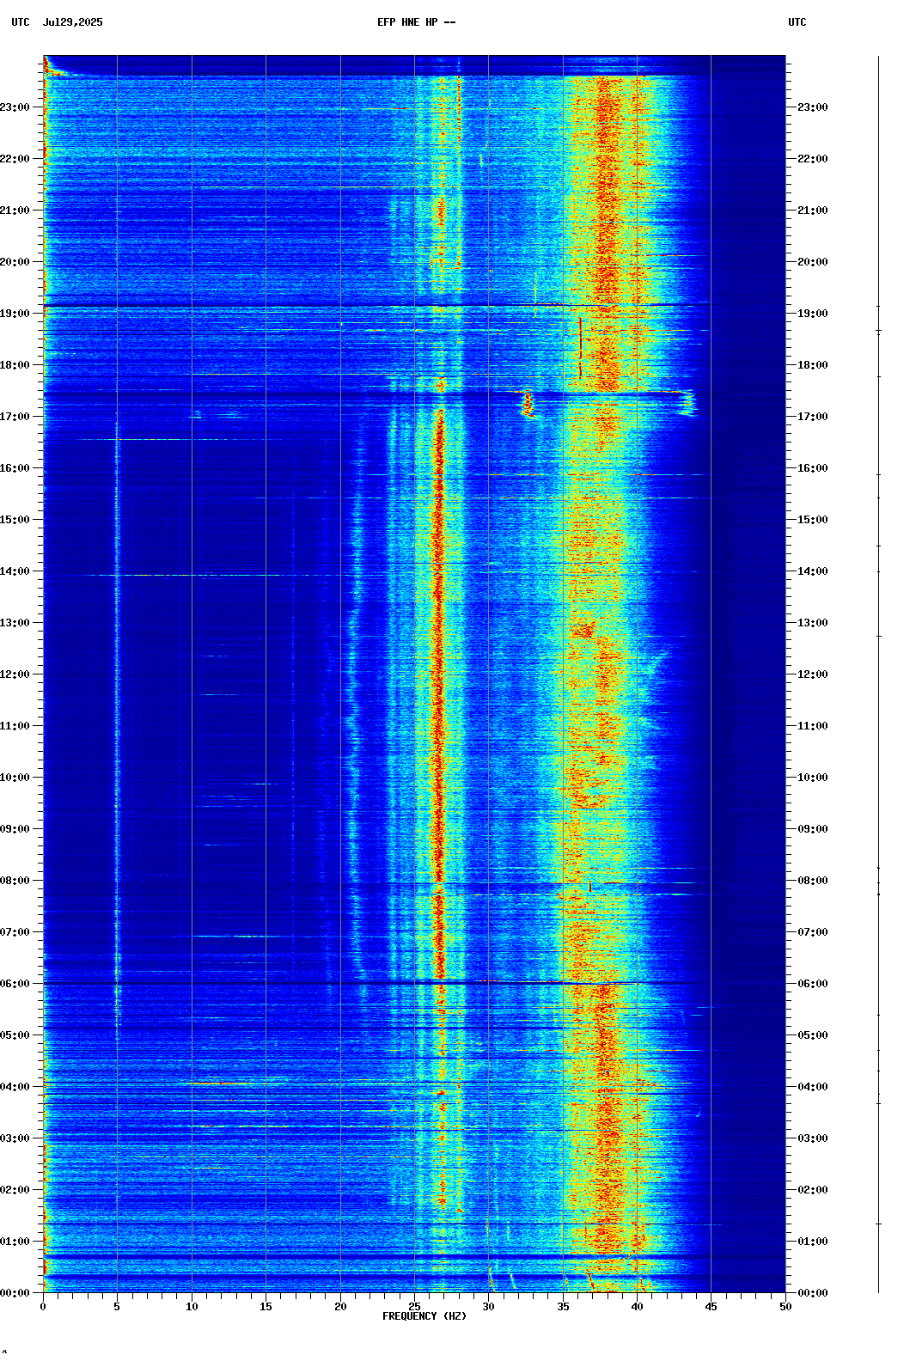Select the 13:00 label on the right axis
Viewport: 916px width, 1361px height.
point(813,623)
